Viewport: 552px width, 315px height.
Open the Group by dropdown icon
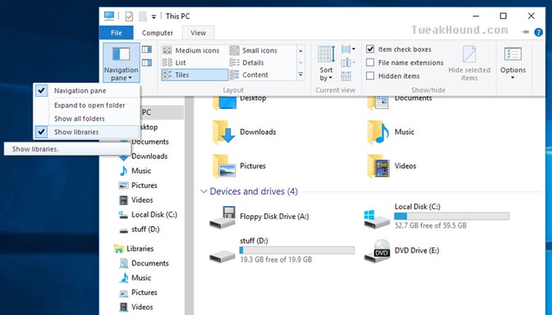[x=348, y=49]
